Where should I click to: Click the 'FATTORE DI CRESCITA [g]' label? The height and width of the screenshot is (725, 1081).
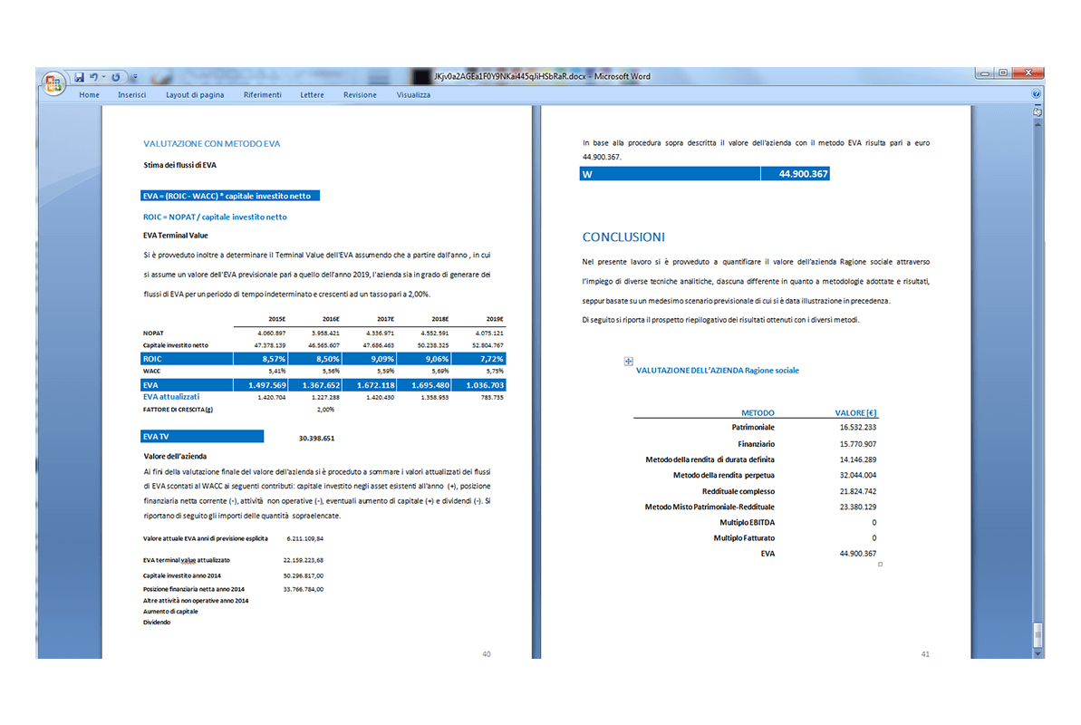point(178,410)
